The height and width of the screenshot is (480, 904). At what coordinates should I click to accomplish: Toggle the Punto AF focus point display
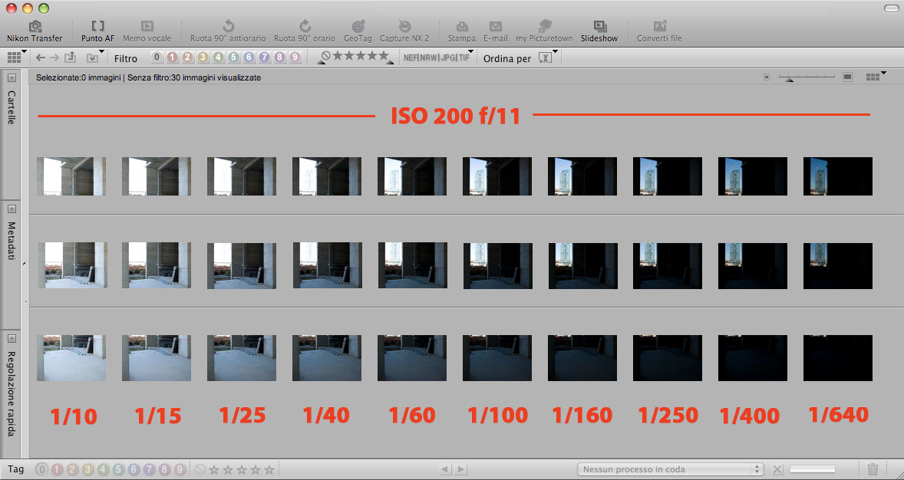[x=97, y=31]
